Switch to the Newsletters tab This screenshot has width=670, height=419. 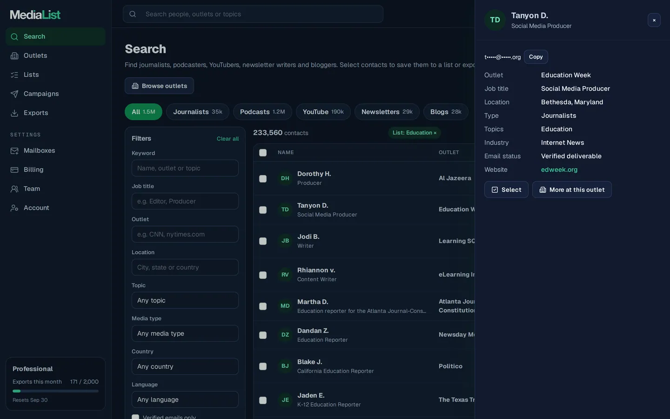[x=387, y=112]
